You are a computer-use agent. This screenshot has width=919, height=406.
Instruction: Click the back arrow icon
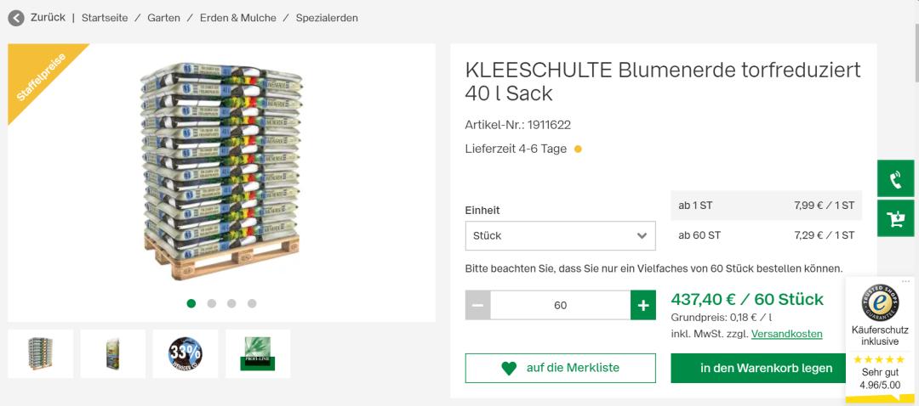coord(16,18)
